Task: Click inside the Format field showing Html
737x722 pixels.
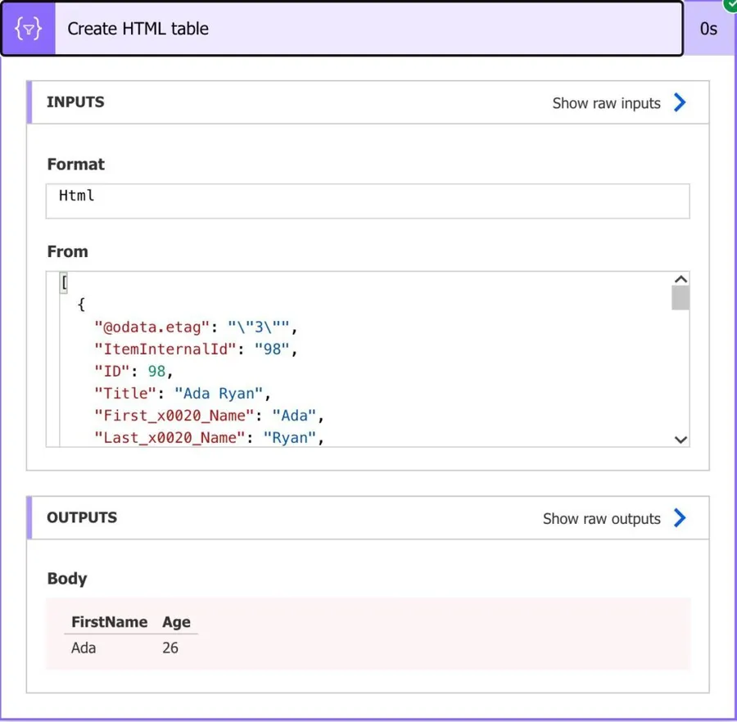Action: pos(367,201)
